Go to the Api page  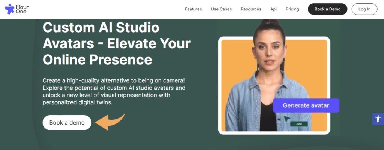(274, 9)
